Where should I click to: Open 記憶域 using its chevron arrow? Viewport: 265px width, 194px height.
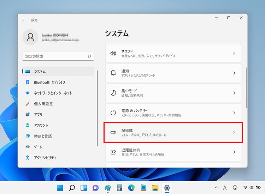click(234, 133)
